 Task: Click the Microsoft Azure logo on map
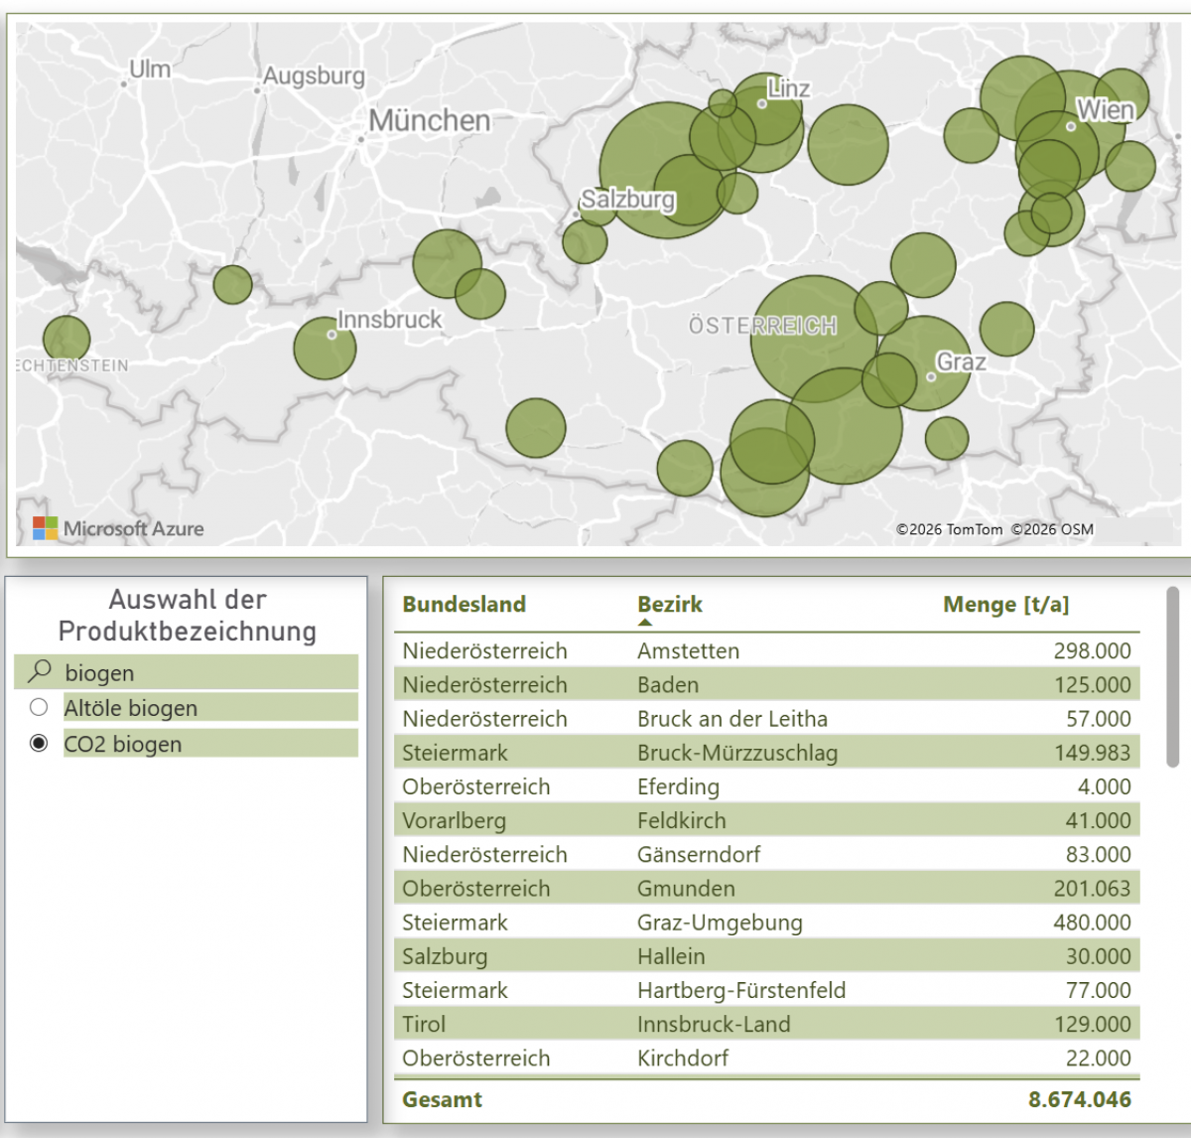[118, 528]
